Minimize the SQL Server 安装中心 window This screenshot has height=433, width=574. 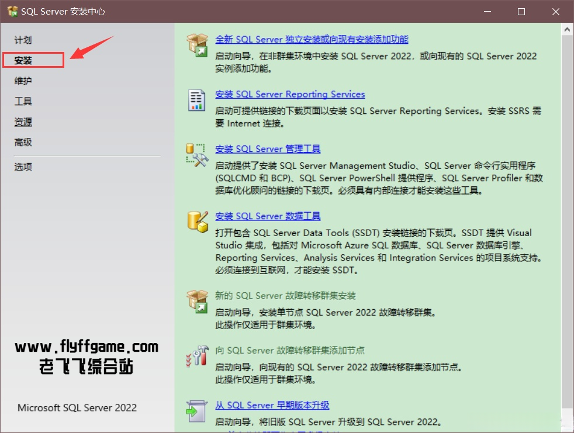coord(487,12)
